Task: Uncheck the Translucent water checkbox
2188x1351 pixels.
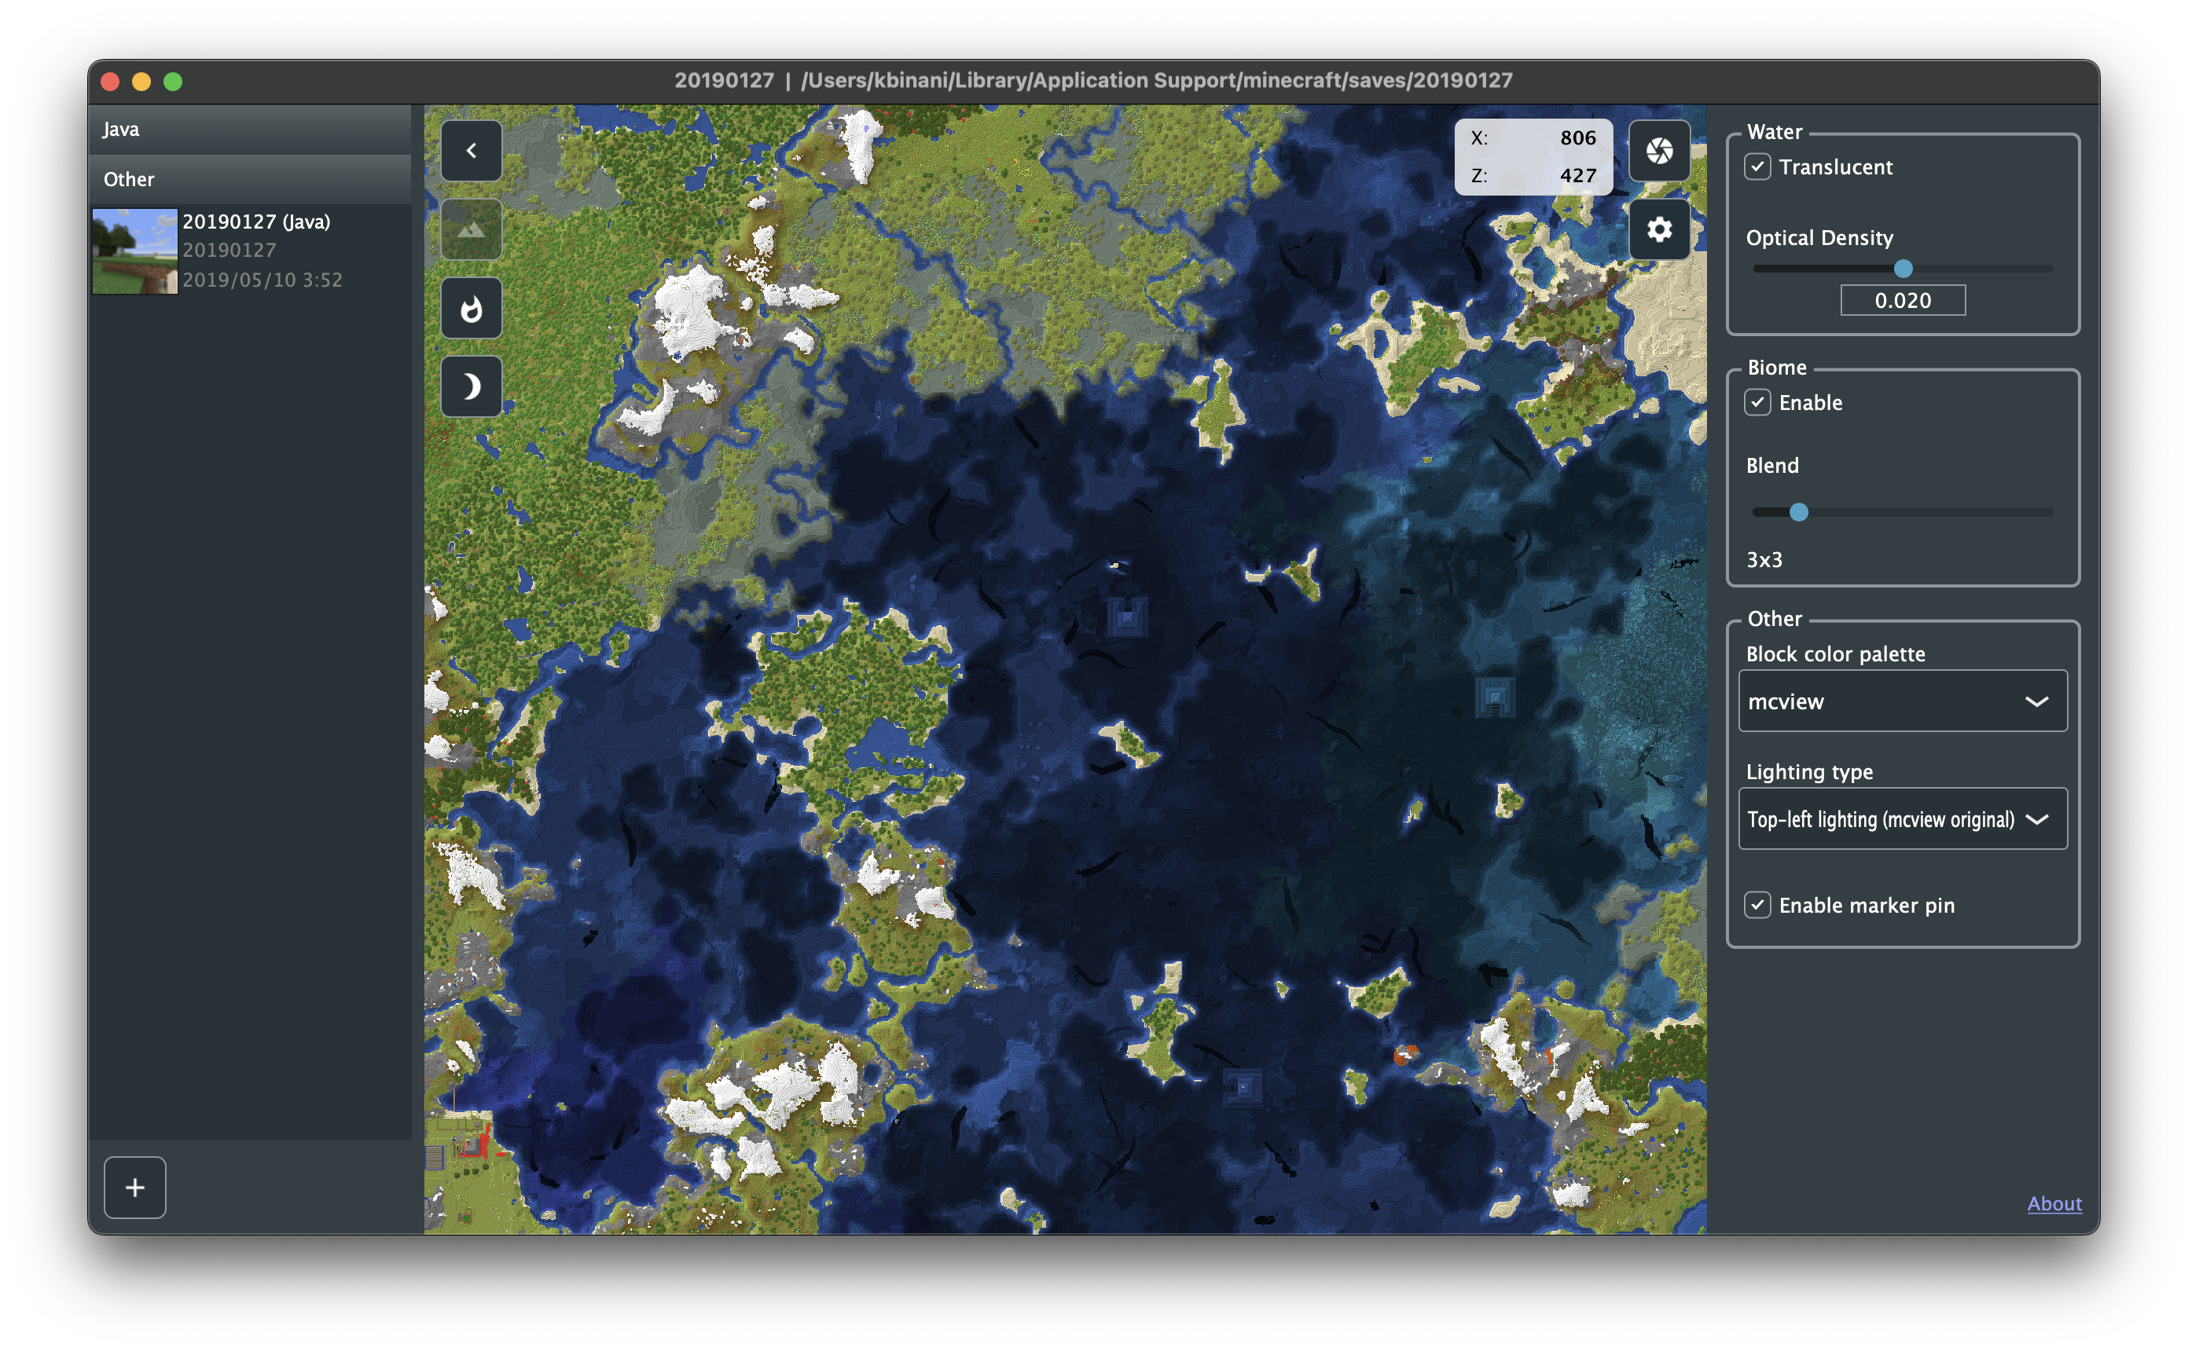Action: pyautogui.click(x=1757, y=167)
